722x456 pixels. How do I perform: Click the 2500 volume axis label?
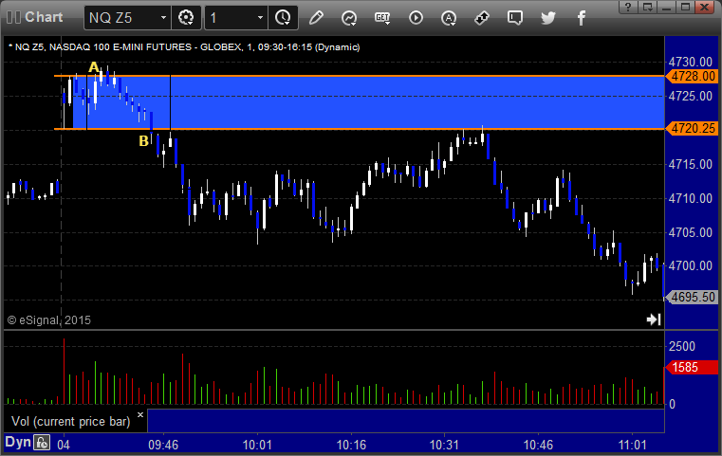tap(682, 346)
